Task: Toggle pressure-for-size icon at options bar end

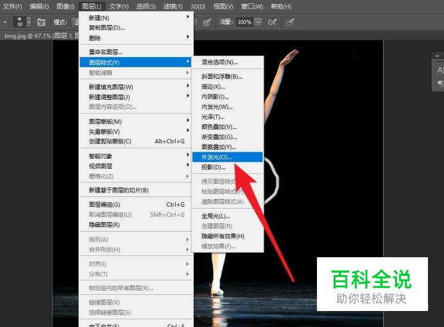Action: point(290,22)
